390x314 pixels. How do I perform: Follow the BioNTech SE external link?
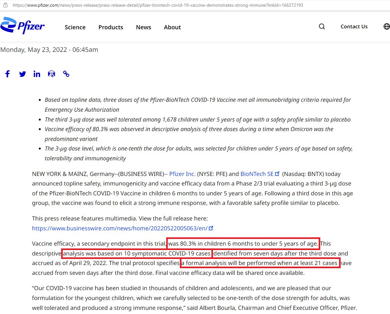(260, 174)
